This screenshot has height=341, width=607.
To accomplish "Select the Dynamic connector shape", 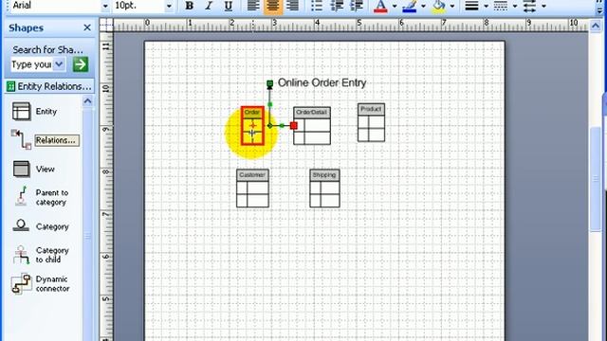I will tap(41, 283).
